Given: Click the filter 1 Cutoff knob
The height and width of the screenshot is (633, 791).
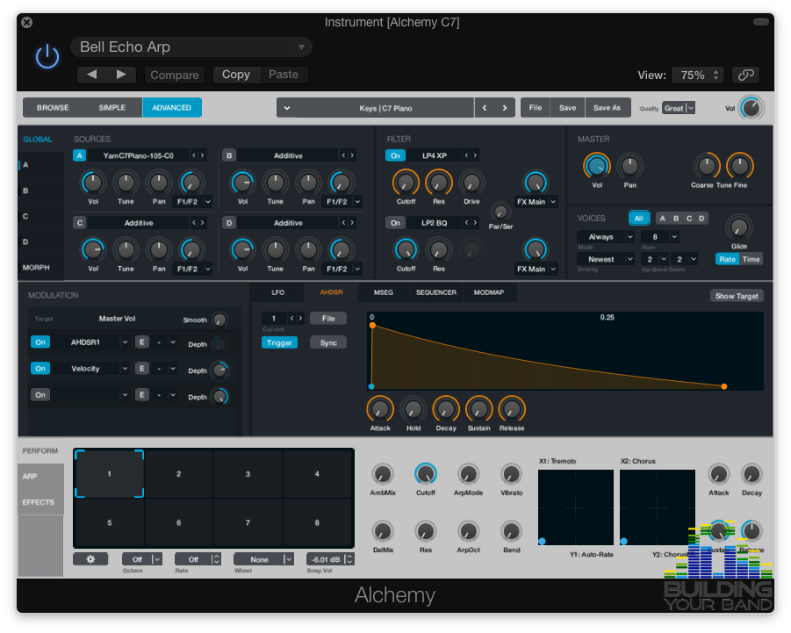Looking at the screenshot, I should pos(406,183).
